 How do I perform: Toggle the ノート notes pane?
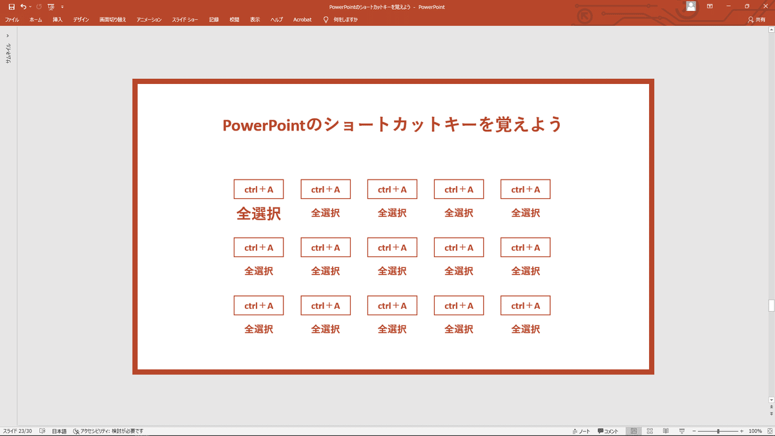[x=581, y=431]
